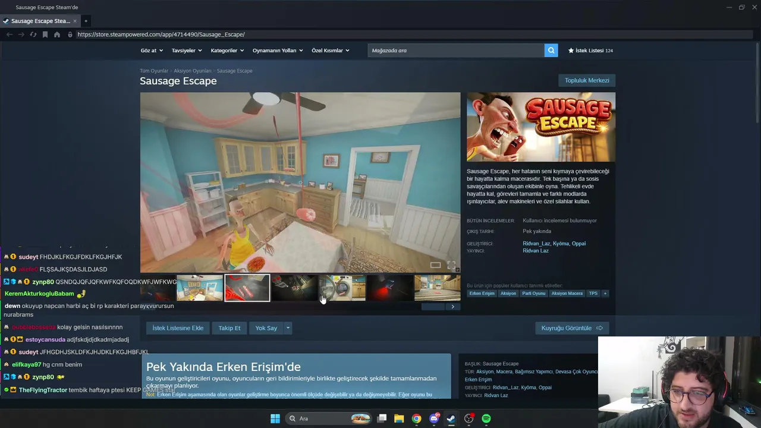Select the Sausage Escape browser tab
Viewport: 761px width, 428px height.
(x=40, y=21)
